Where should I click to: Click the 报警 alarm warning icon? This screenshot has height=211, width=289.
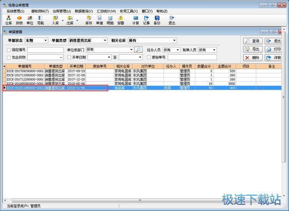121,20
